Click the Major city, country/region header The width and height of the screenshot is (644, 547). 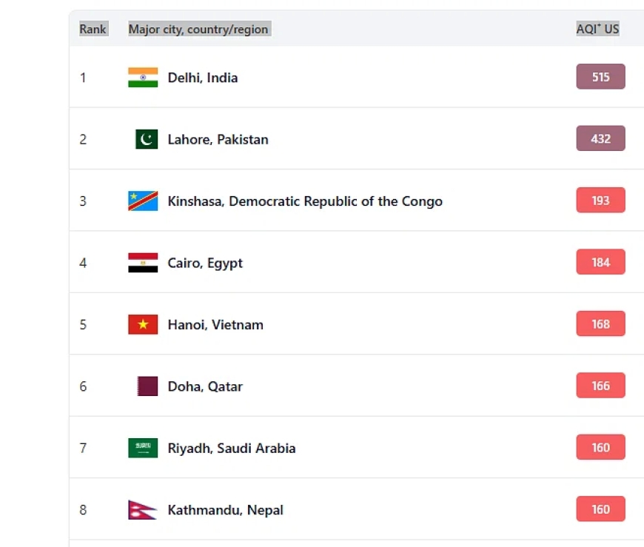click(198, 29)
